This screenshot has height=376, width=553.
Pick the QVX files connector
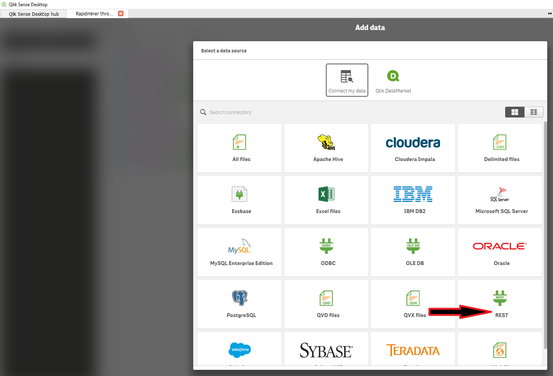tap(413, 304)
